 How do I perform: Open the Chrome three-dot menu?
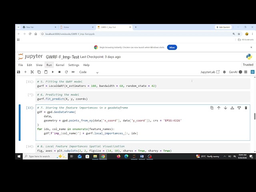click(252, 34)
